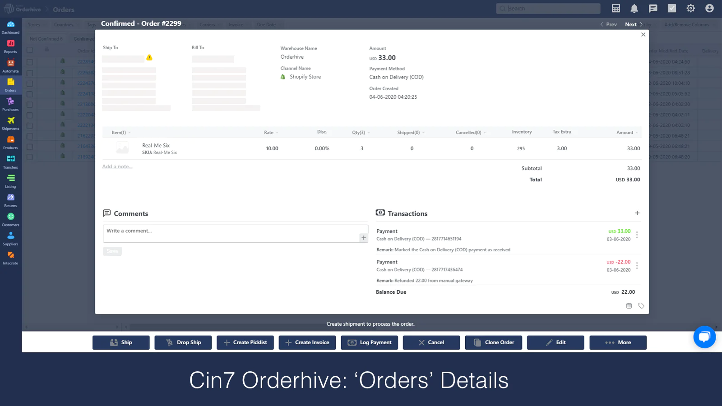The width and height of the screenshot is (722, 406).
Task: Click Create Invoice button
Action: click(x=307, y=342)
